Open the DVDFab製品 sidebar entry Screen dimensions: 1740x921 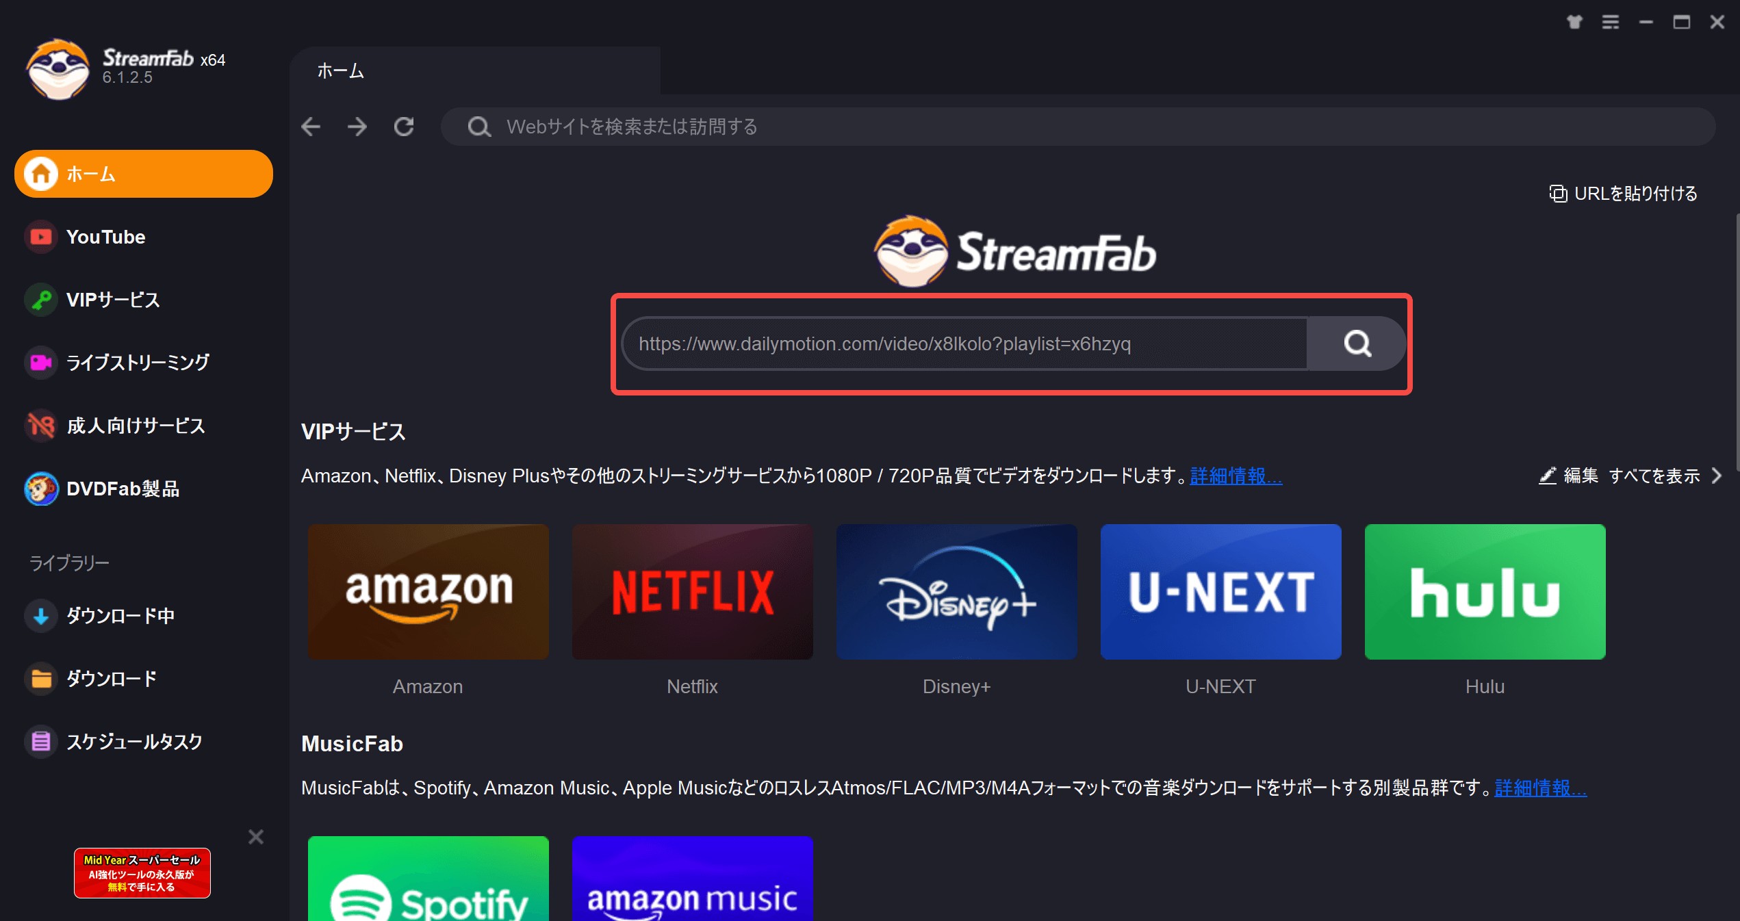144,489
